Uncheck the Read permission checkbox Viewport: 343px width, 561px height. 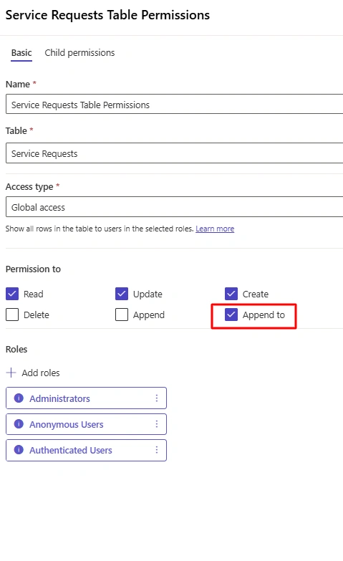point(12,294)
